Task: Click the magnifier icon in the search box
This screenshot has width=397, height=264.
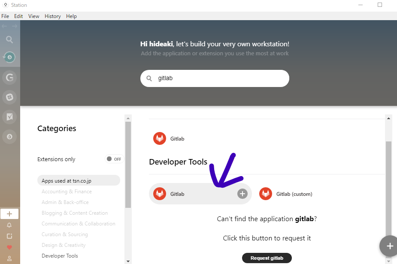Action: click(x=149, y=78)
